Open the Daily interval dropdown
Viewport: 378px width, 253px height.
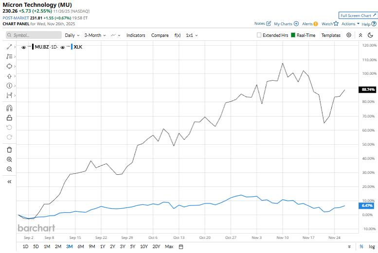72,35
